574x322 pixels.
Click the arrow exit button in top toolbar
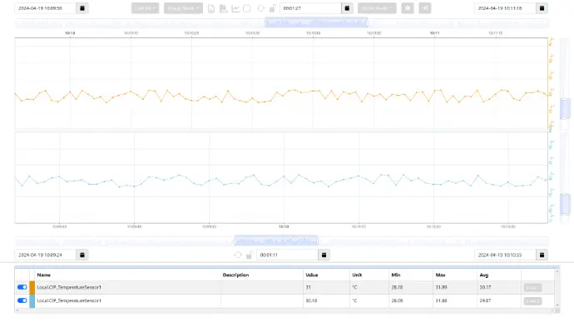(x=424, y=8)
